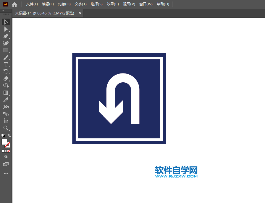This screenshot has width=265, height=203.
Task: Select the Selection tool
Action: click(6, 22)
